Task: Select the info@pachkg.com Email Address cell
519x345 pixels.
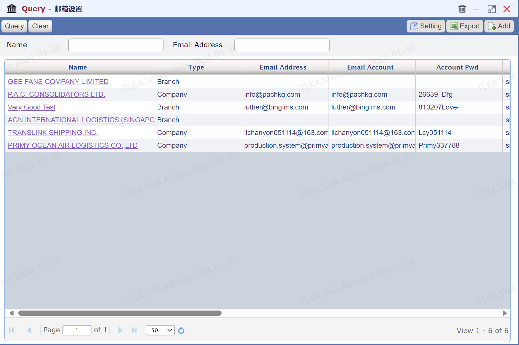Action: pos(285,94)
